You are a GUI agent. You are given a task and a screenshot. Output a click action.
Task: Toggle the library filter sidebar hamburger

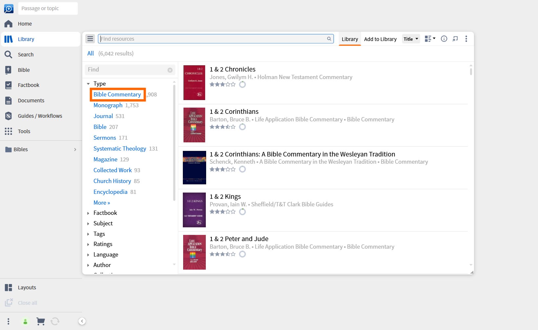point(90,39)
